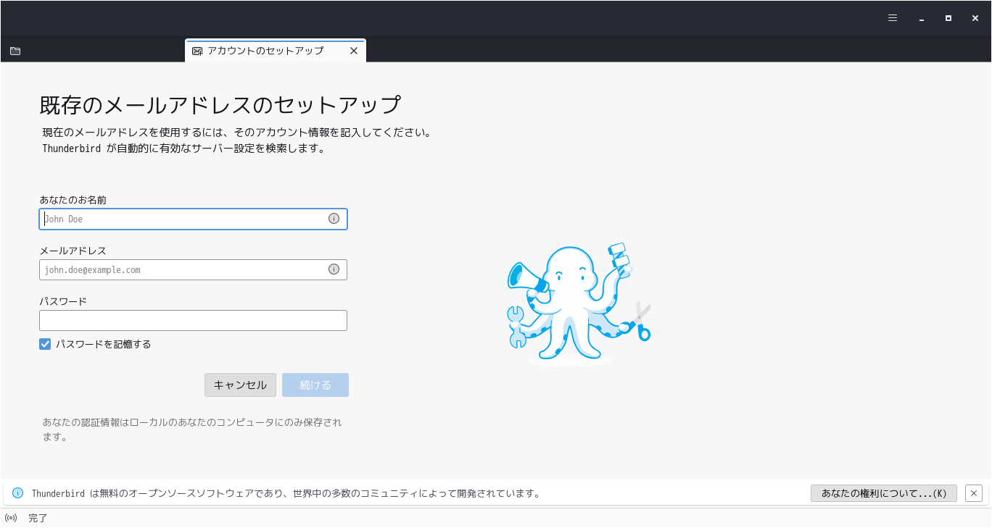Minimize the Thunderbird window
This screenshot has height=528, width=992.
(x=921, y=18)
